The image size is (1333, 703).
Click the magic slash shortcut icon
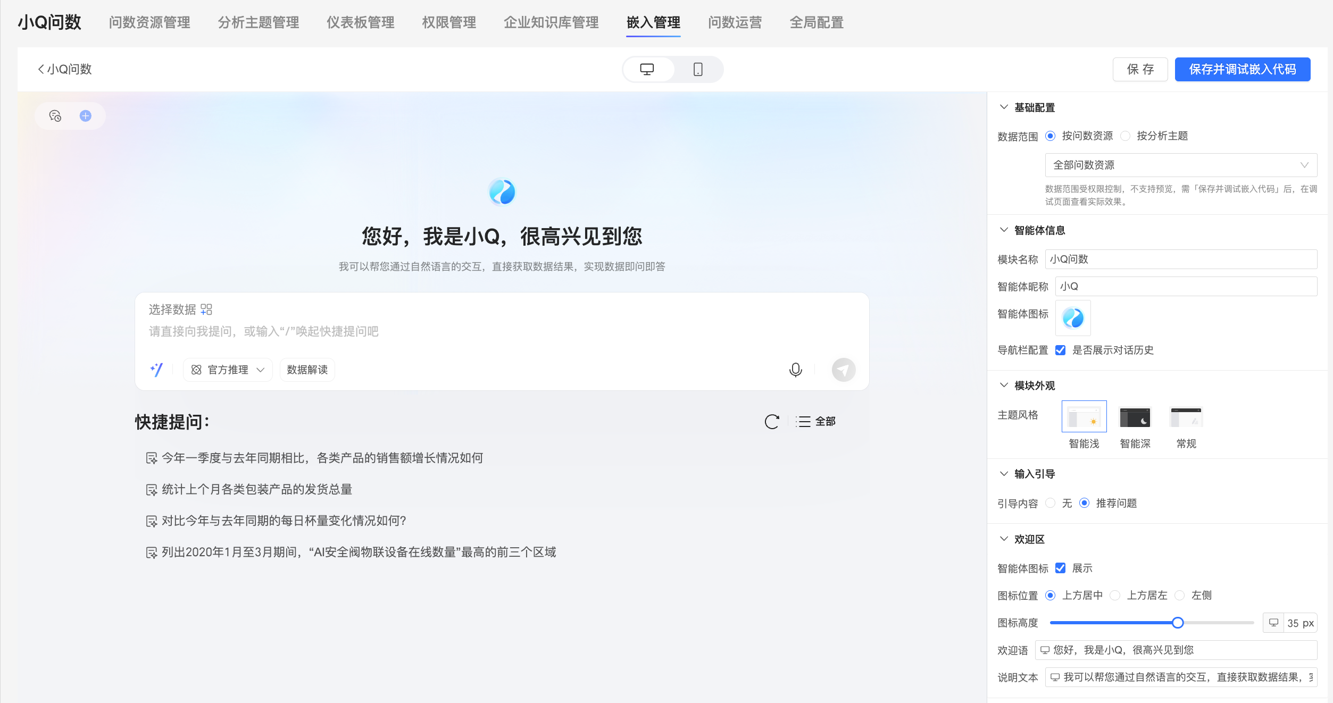click(156, 370)
